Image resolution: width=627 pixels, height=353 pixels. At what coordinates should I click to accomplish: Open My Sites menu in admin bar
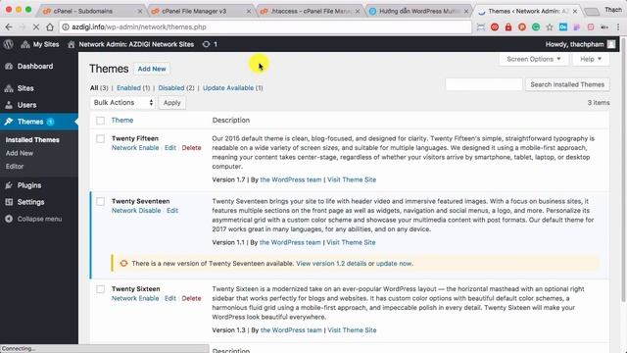40,44
